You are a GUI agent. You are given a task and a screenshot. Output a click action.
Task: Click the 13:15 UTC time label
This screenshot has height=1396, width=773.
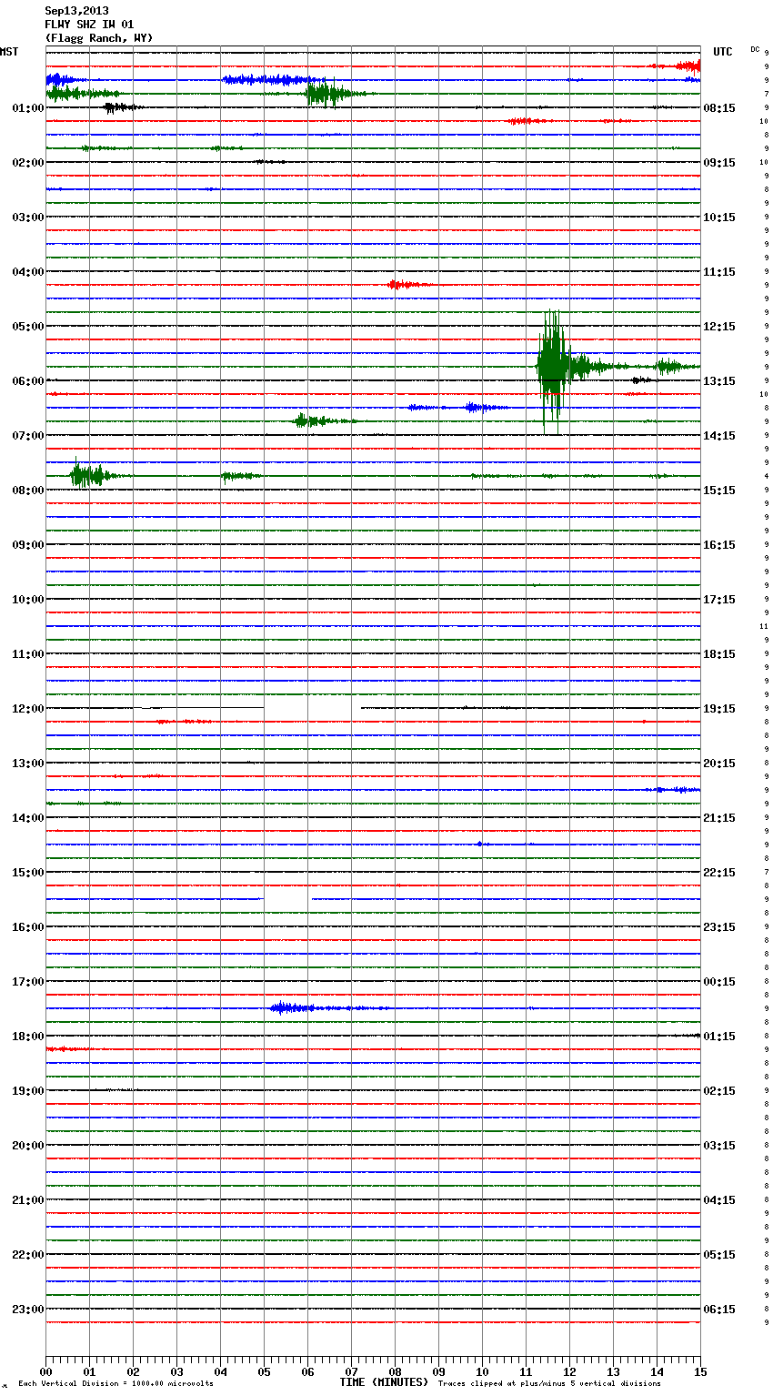point(719,381)
